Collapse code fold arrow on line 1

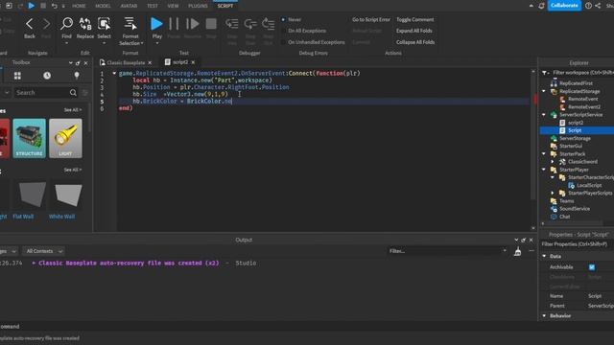114,73
